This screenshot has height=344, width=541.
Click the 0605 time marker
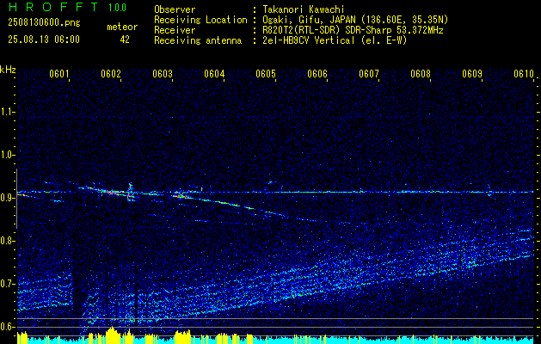266,74
